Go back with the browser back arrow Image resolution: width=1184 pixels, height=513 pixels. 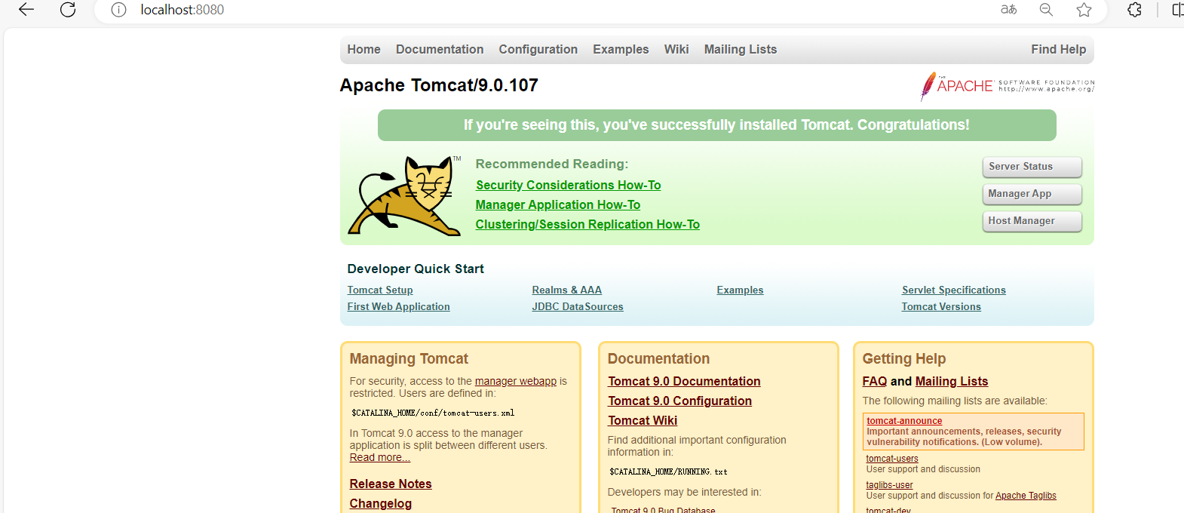[x=26, y=10]
